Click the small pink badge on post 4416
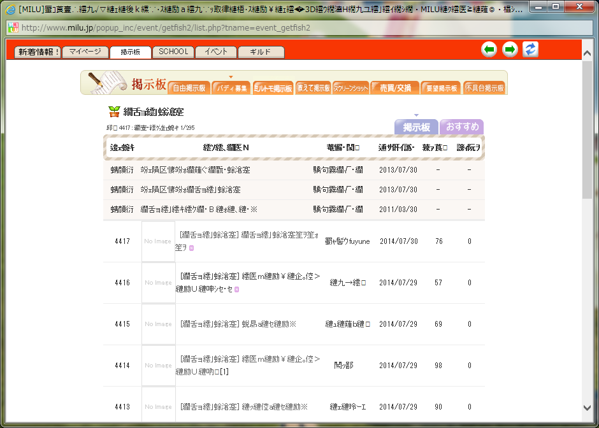Viewport: 599px width, 428px height. (x=237, y=289)
